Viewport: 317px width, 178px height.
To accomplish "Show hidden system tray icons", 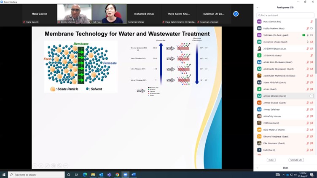I will tap(284, 175).
